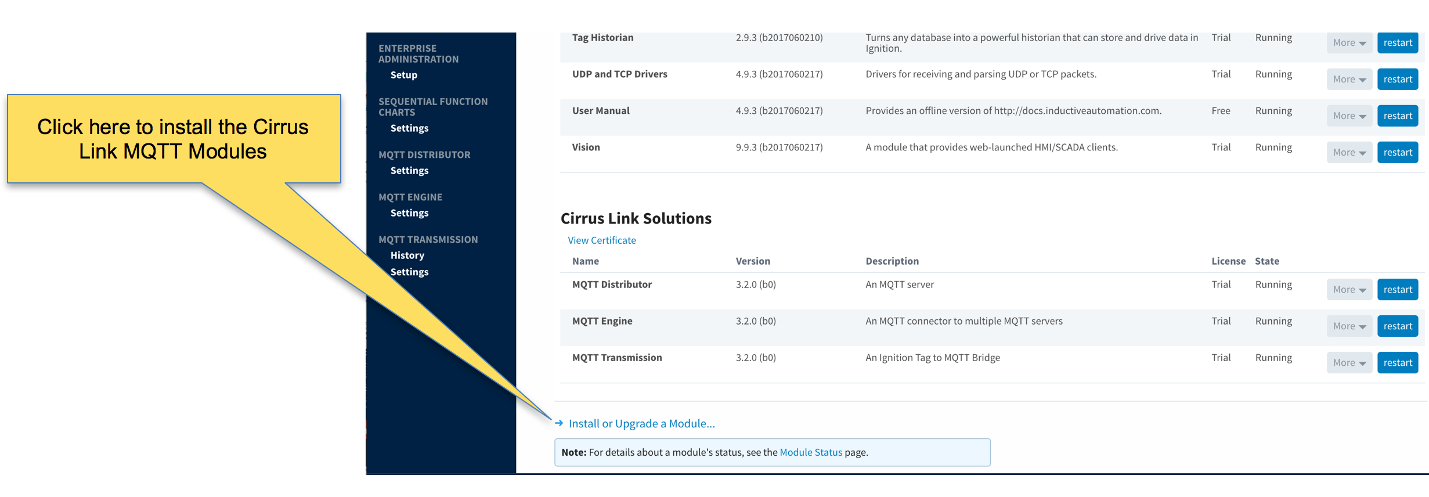Image resolution: width=1429 pixels, height=497 pixels.
Task: Open More dropdown for Tag Historian
Action: tap(1349, 43)
